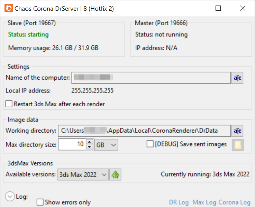Maximize the DrServer window
Image resolution: width=255 pixels, height=207 pixels.
click(x=218, y=8)
